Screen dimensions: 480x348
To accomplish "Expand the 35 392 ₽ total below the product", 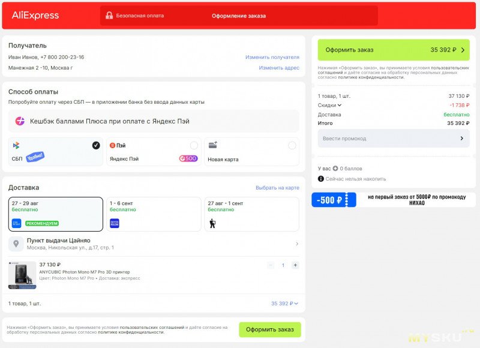I will (284, 304).
